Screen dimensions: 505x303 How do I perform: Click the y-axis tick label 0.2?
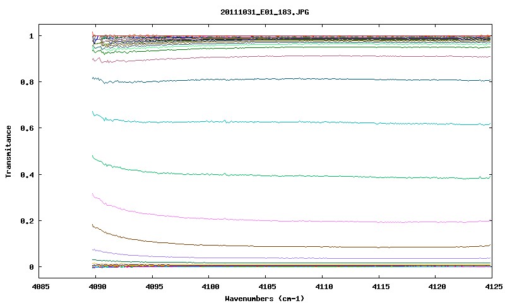tap(27, 221)
